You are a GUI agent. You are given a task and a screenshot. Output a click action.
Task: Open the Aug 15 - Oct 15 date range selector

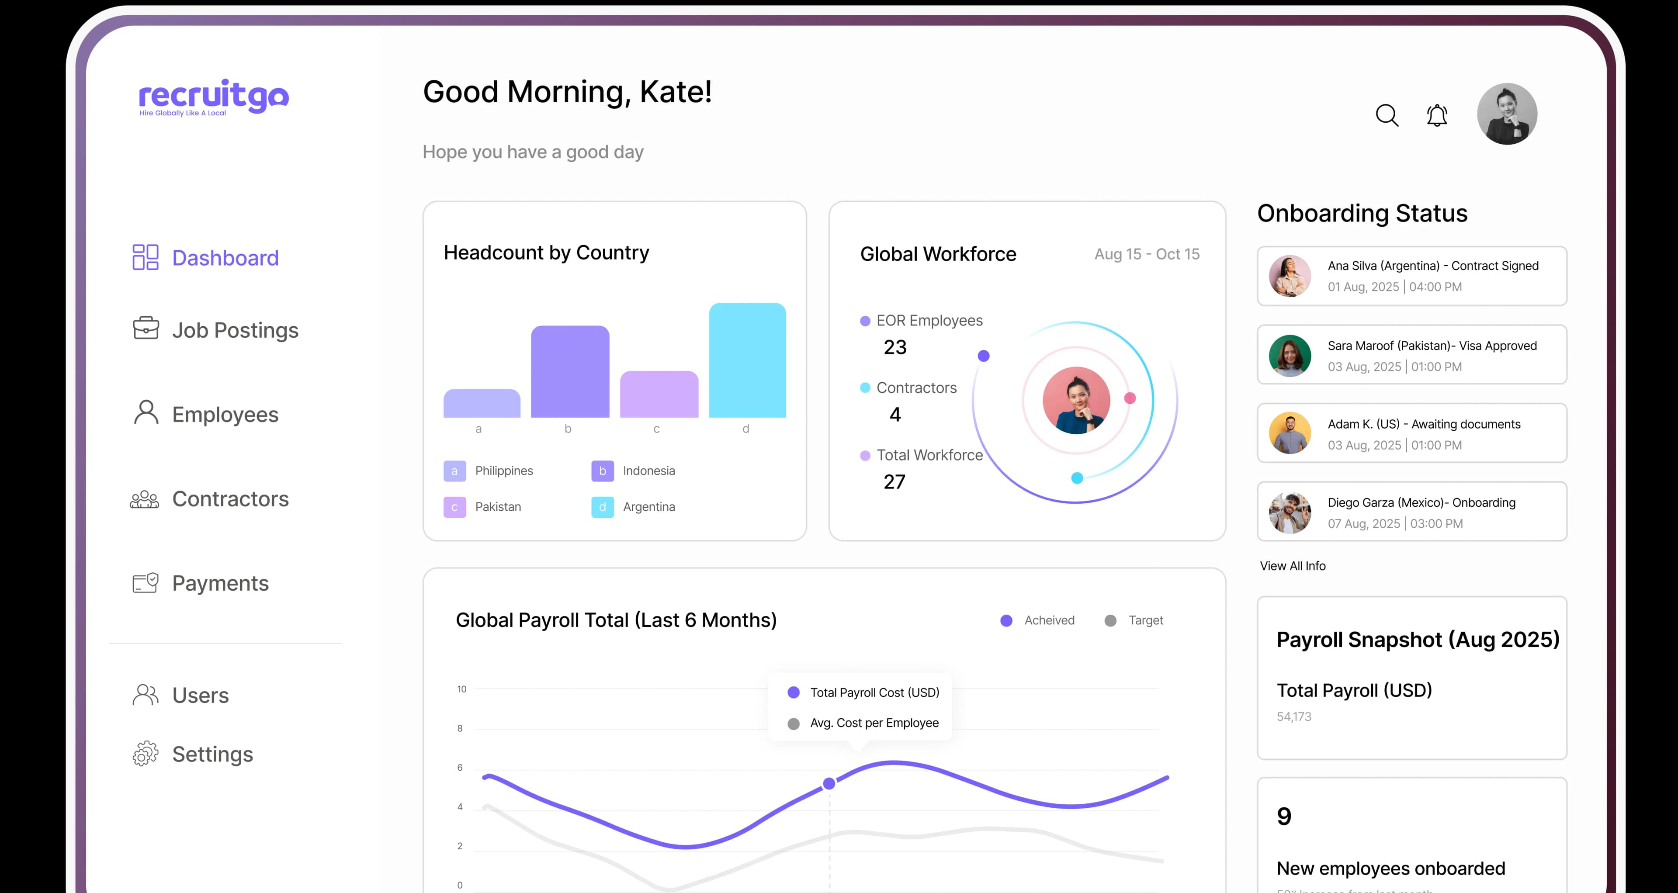click(x=1147, y=254)
